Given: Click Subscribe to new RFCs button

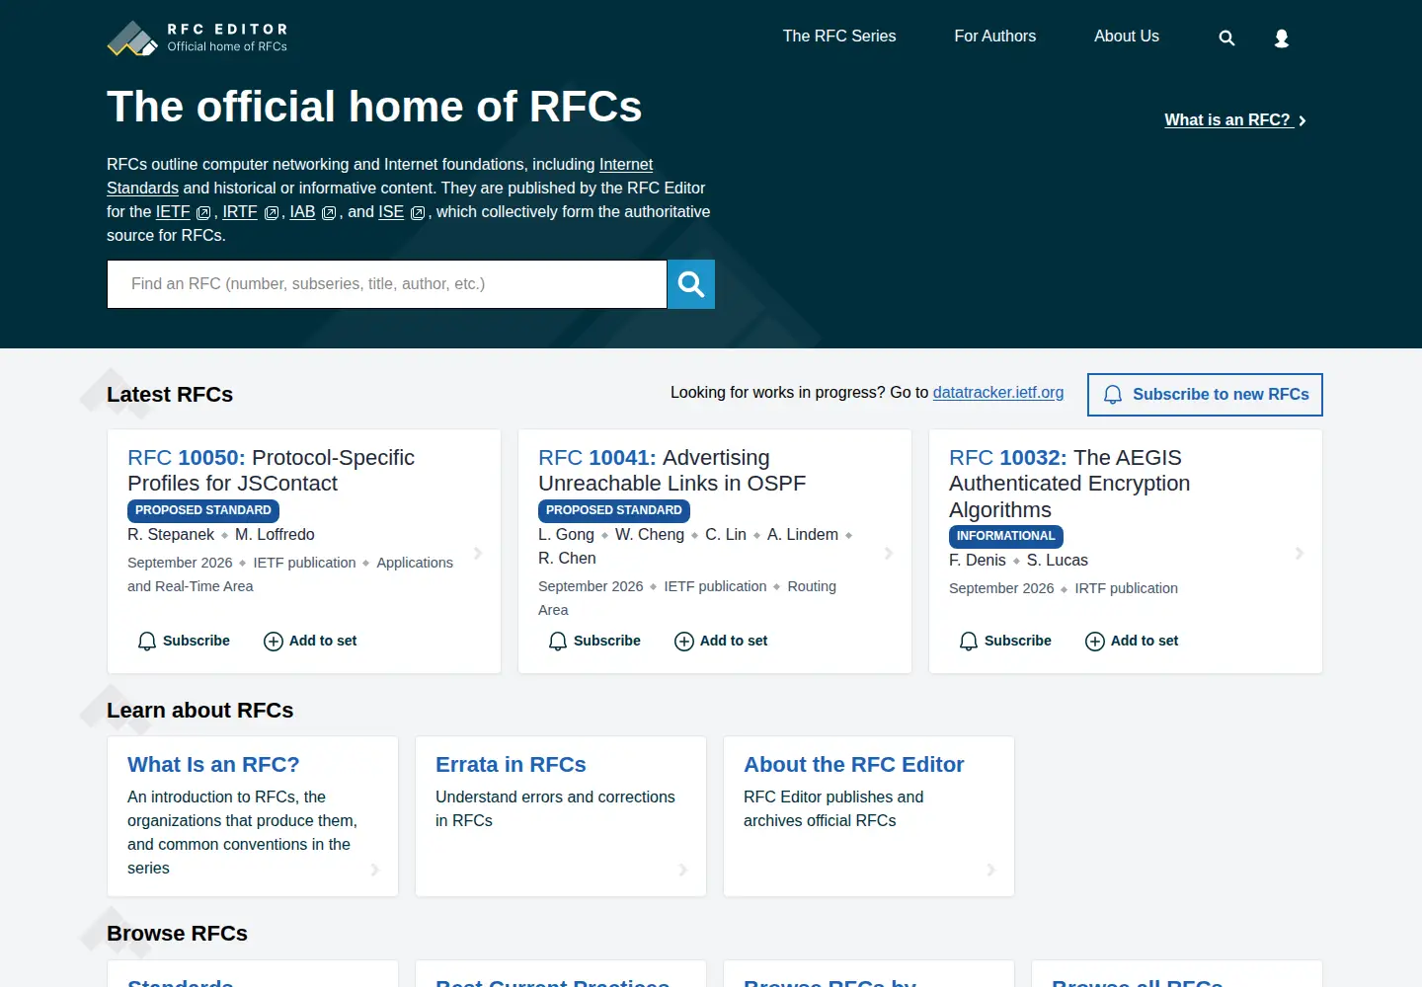Looking at the screenshot, I should click(1205, 395).
